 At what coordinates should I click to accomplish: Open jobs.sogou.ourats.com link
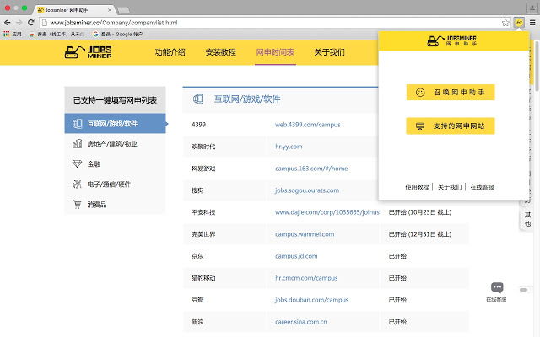pyautogui.click(x=307, y=190)
